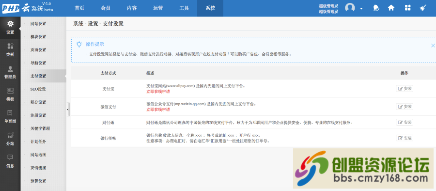Select 支付设置 in the submenu
The height and width of the screenshot is (191, 436).
(38, 76)
